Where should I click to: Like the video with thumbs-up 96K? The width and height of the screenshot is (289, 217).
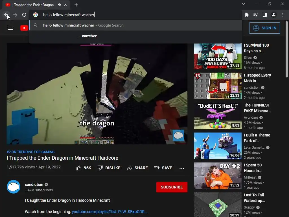(84, 168)
